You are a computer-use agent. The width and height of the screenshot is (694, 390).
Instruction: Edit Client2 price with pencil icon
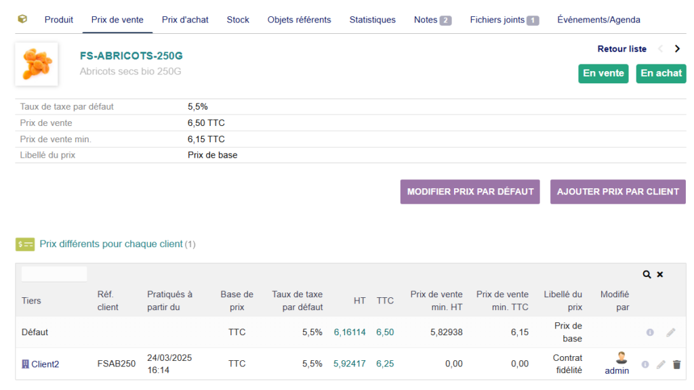661,364
